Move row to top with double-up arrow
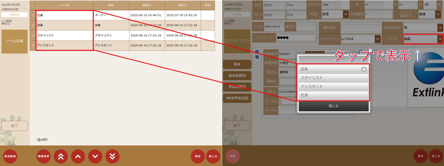Viewport: 444px width, 166px height. coord(61,156)
